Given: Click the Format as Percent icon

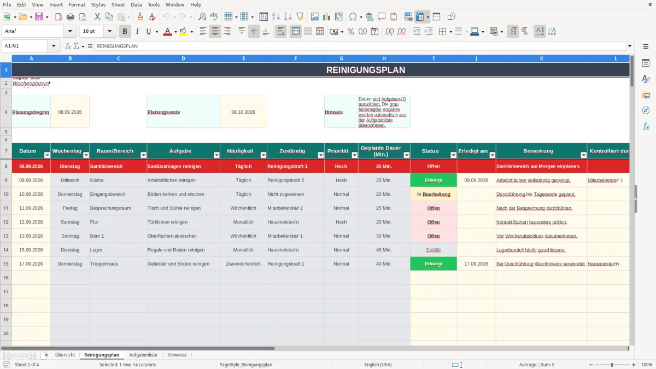Looking at the screenshot, I should [x=350, y=32].
